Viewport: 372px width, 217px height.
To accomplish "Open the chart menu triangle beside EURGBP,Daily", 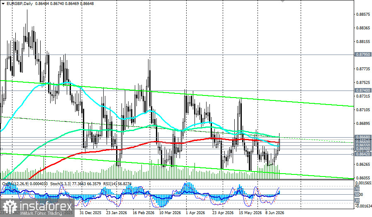I will click(3, 4).
